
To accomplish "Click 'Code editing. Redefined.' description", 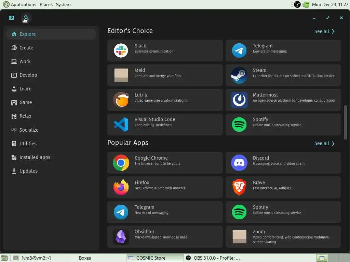I will point(153,125).
